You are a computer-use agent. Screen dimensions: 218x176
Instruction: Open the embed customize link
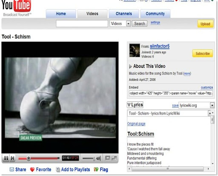coord(207,87)
